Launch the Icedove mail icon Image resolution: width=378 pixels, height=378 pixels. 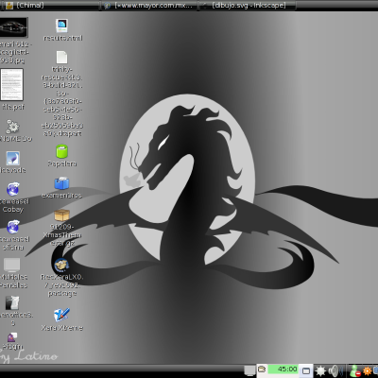13,158
